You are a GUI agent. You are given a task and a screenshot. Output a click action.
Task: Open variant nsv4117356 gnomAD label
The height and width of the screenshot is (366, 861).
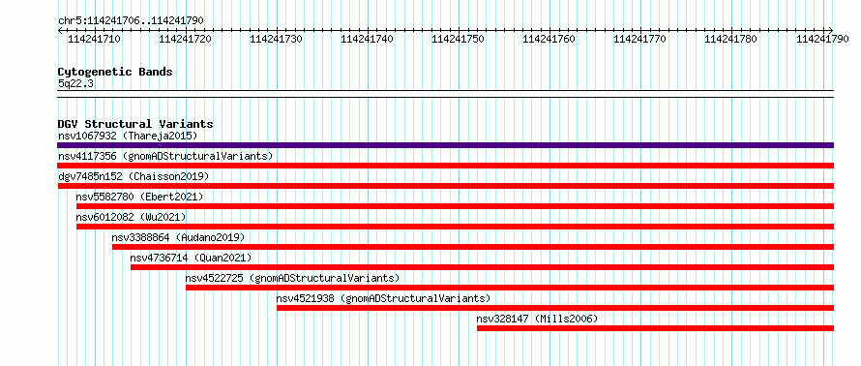165,156
